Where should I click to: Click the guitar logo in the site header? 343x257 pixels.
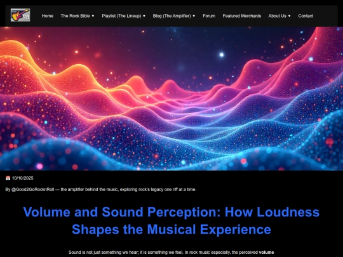pos(20,15)
